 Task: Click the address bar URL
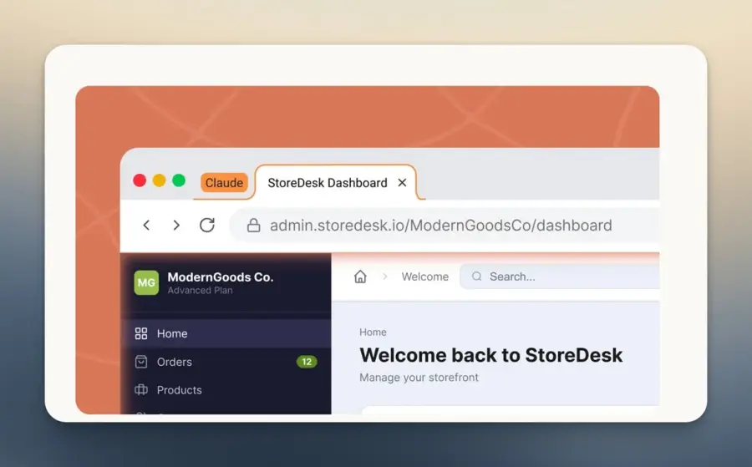pos(440,226)
